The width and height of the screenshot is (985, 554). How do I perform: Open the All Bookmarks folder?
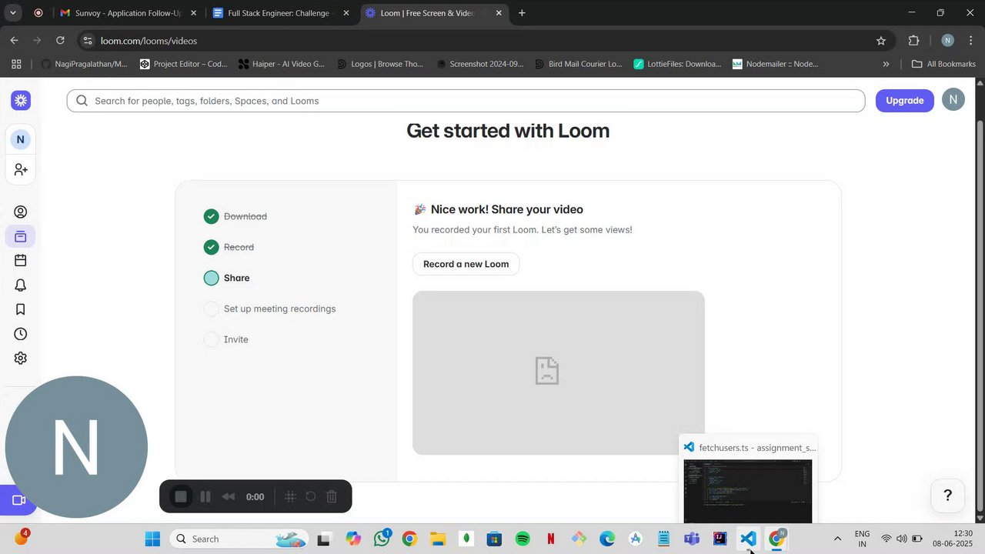[943, 64]
